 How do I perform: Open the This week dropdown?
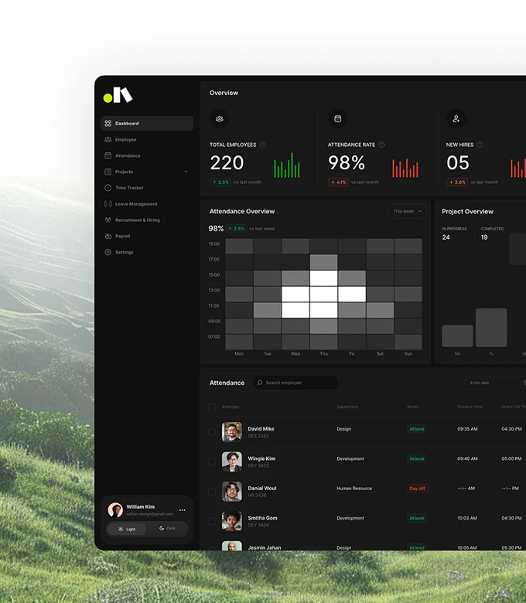pyautogui.click(x=407, y=211)
